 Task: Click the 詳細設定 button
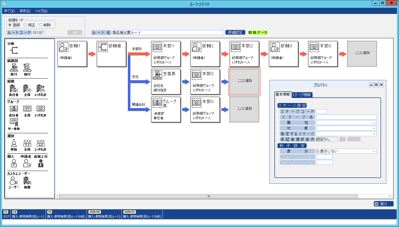pos(235,32)
